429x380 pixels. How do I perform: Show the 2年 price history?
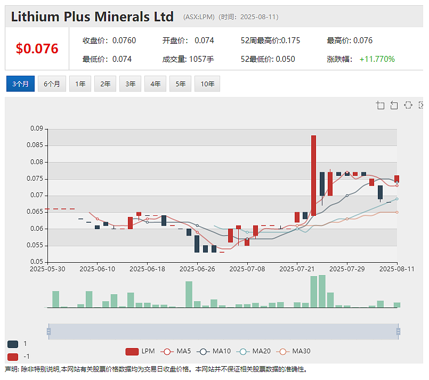[105, 84]
